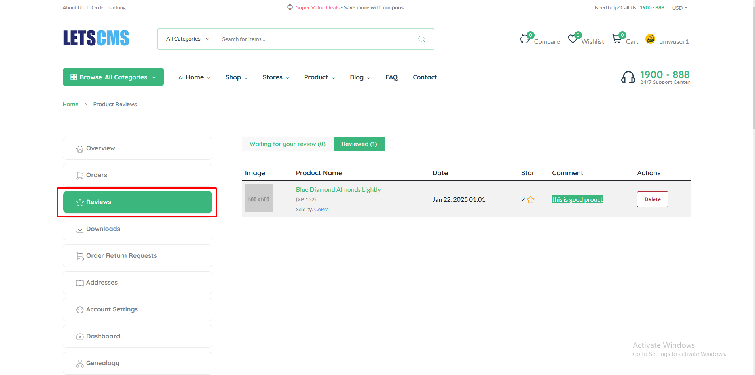Click the 600 x 600 product thumbnail
This screenshot has height=375, width=755.
point(258,198)
